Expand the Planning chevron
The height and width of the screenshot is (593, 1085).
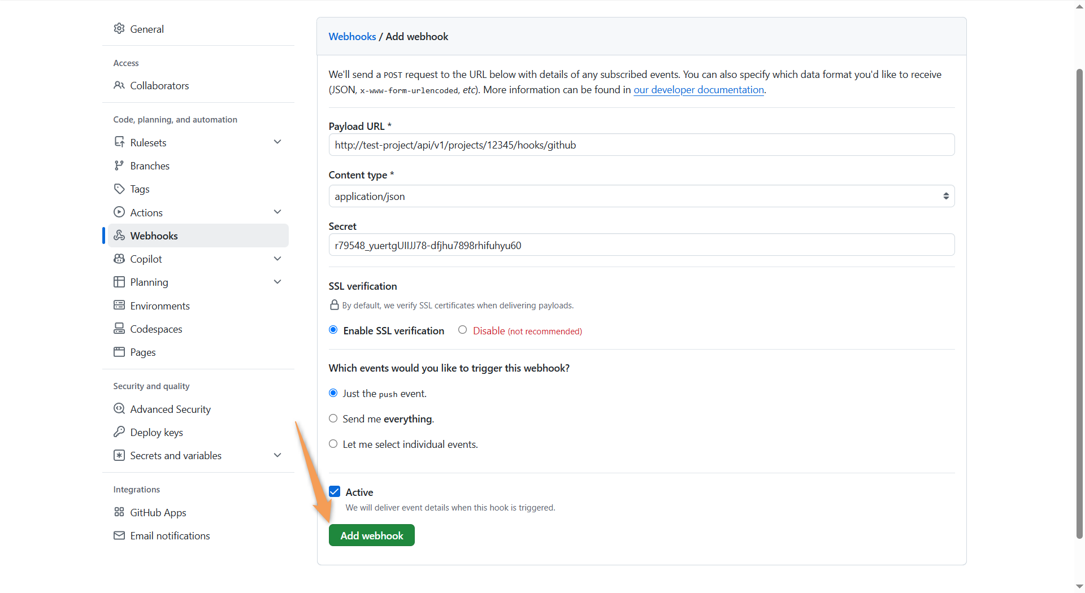(x=277, y=282)
